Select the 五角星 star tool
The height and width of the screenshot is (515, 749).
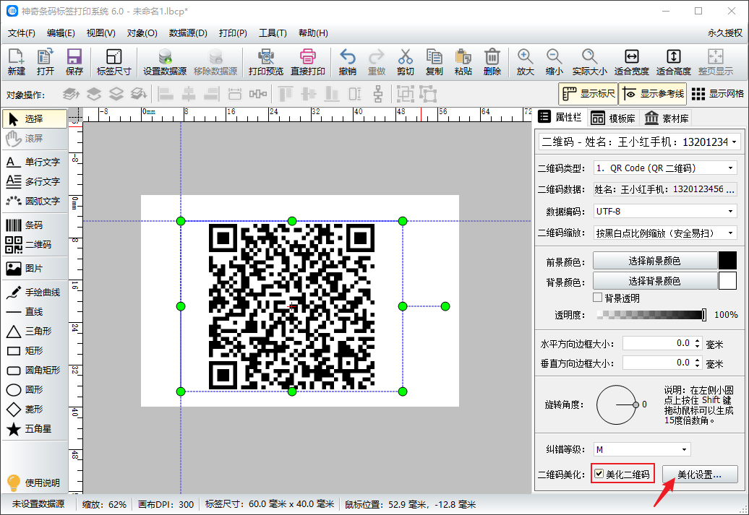34,429
